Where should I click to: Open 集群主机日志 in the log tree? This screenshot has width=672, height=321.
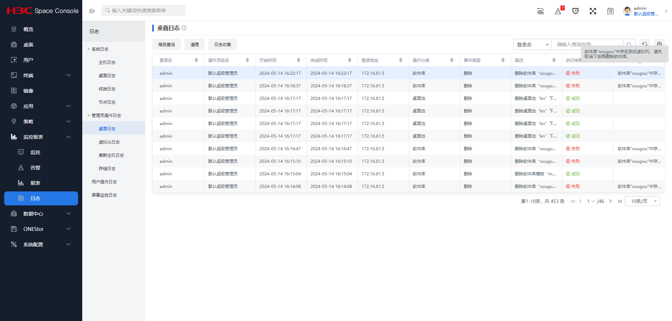point(111,155)
